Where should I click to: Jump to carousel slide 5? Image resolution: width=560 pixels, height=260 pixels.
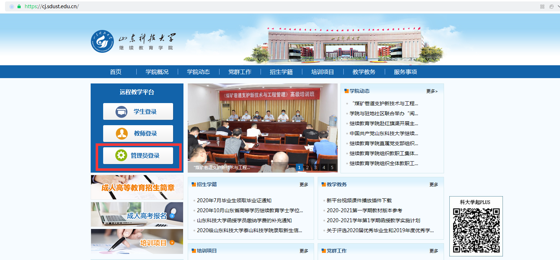point(332,167)
